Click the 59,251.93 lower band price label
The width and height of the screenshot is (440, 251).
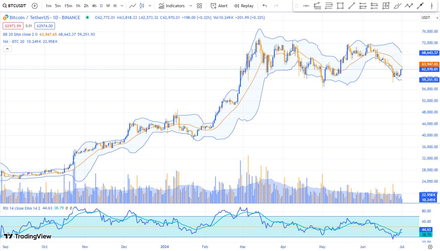430,80
